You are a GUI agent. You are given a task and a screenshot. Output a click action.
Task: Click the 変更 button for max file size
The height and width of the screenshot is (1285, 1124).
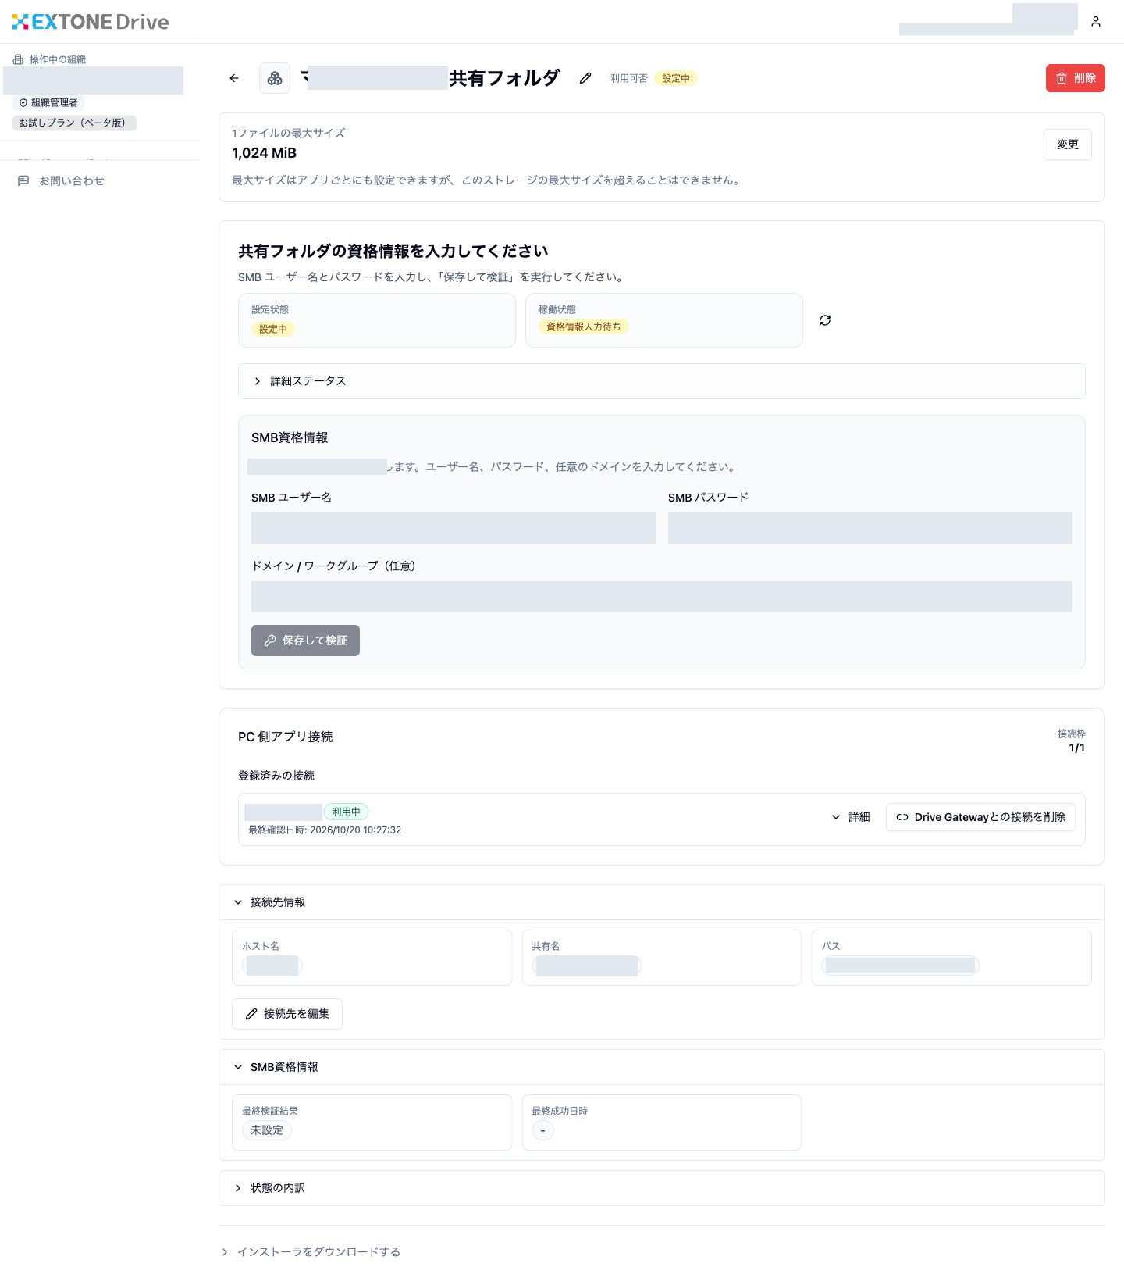[1068, 145]
